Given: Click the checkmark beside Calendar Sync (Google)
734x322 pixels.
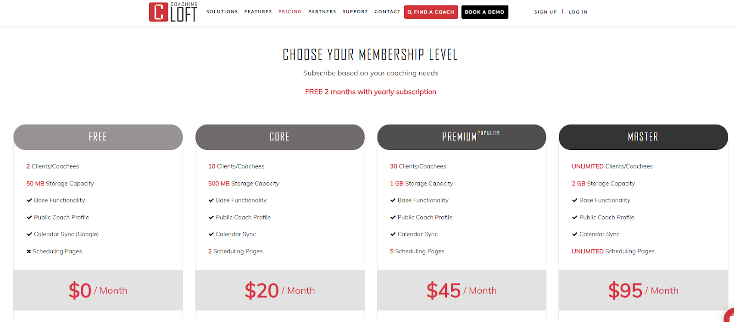Looking at the screenshot, I should tap(29, 234).
